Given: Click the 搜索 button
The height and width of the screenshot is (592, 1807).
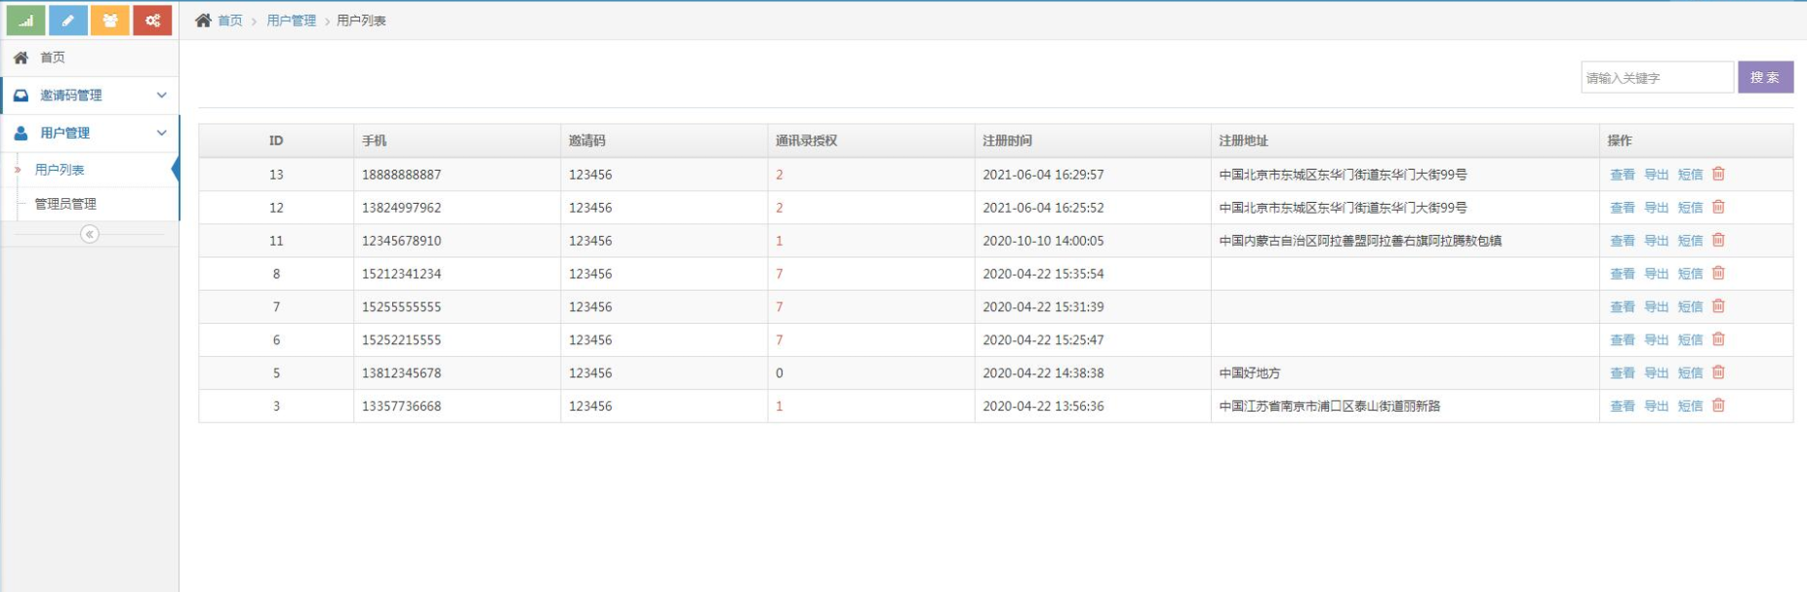Looking at the screenshot, I should pos(1764,77).
